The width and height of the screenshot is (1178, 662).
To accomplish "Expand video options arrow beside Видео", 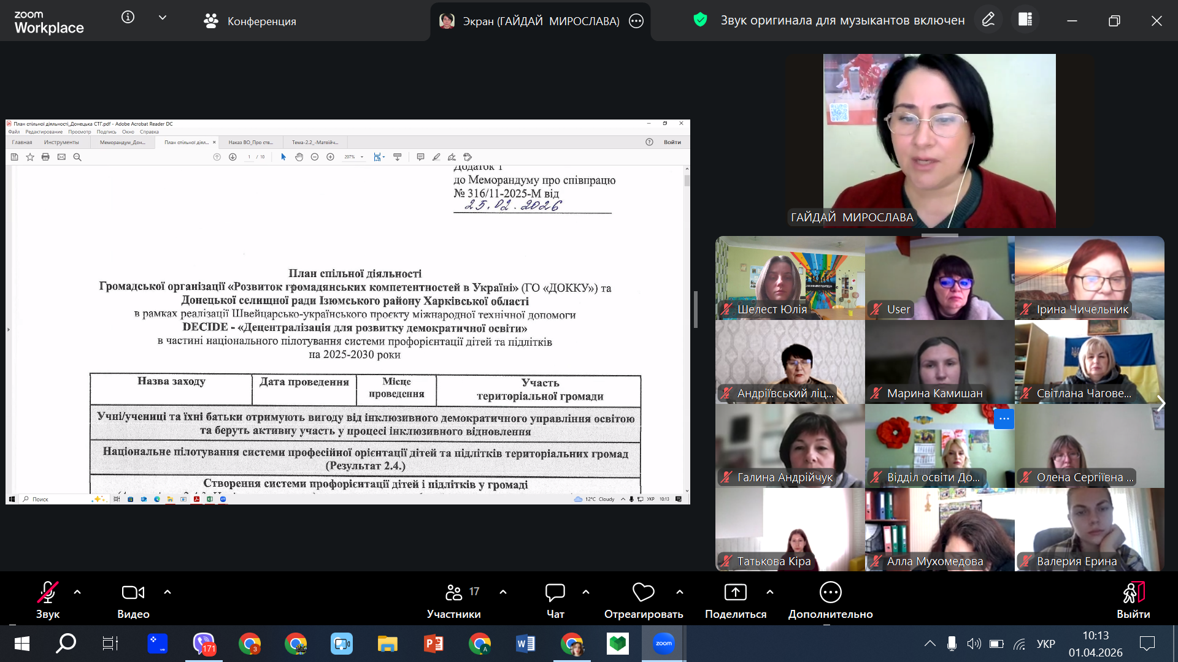I will (x=167, y=592).
